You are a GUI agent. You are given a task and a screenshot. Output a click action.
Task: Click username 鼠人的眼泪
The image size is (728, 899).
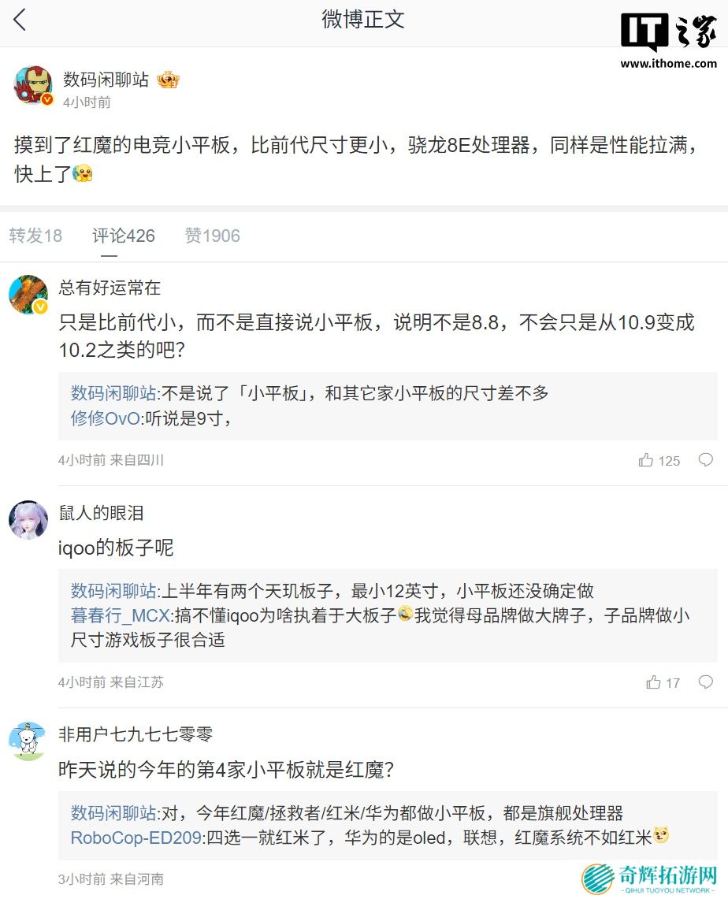(101, 513)
